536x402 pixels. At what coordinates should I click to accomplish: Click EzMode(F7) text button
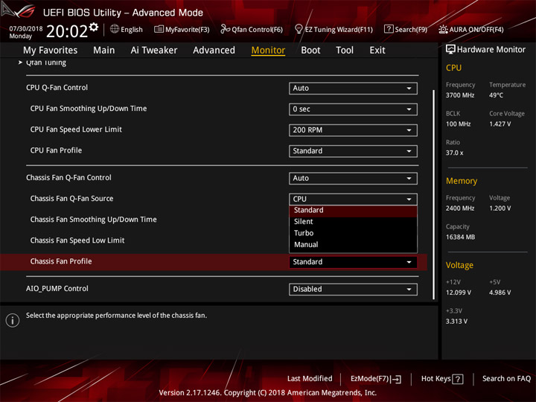[369, 379]
